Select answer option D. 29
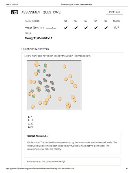Image resolution: width=134 pixels, height=173 pixels. tap(31, 127)
